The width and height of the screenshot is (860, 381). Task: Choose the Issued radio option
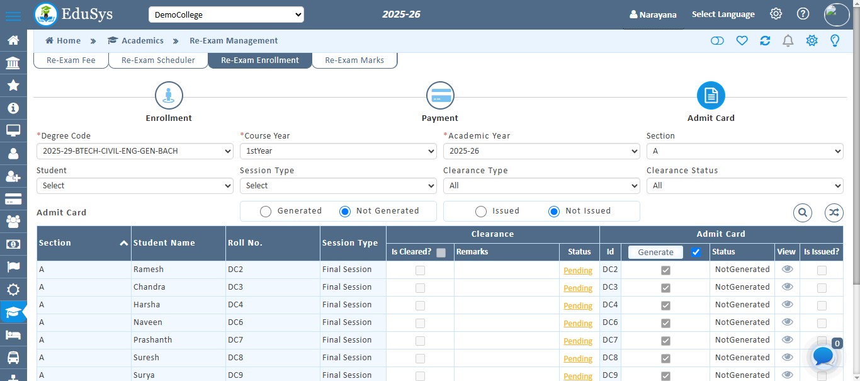click(481, 211)
